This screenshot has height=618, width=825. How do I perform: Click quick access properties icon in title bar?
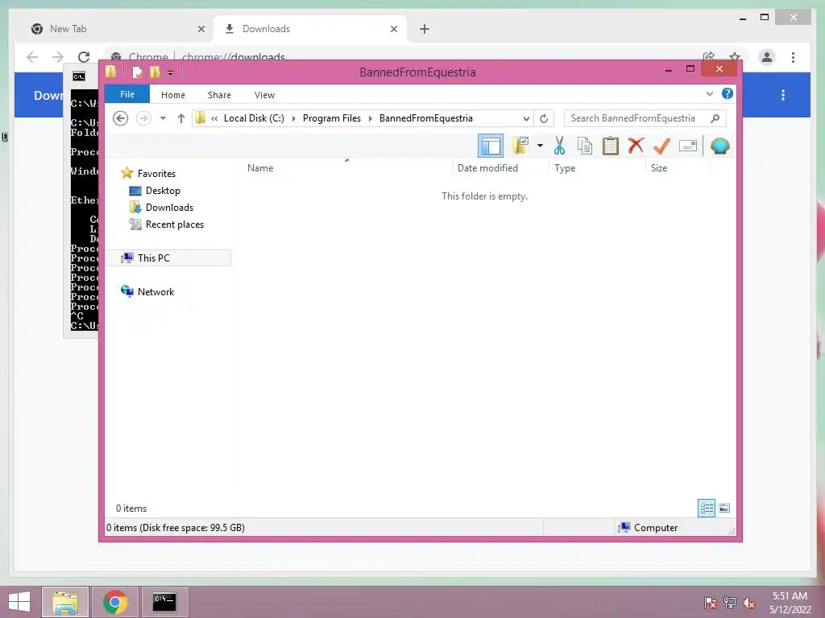click(137, 72)
